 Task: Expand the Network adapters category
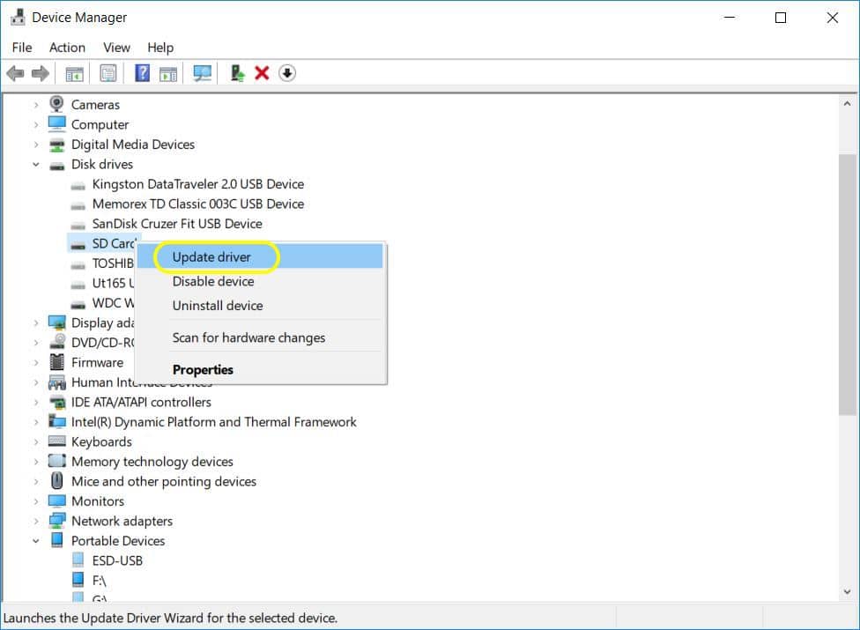(x=36, y=522)
